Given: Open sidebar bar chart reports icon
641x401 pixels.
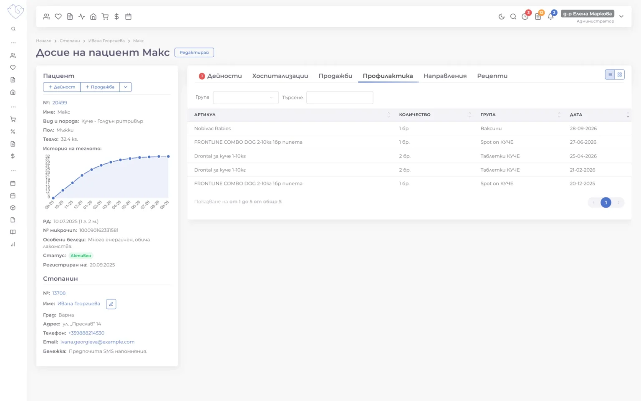Looking at the screenshot, I should coord(13,244).
